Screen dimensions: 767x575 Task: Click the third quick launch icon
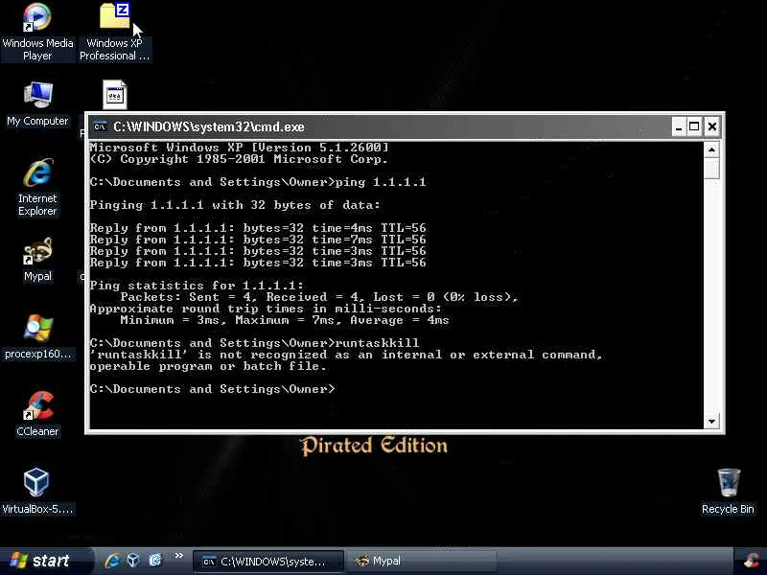tap(155, 561)
